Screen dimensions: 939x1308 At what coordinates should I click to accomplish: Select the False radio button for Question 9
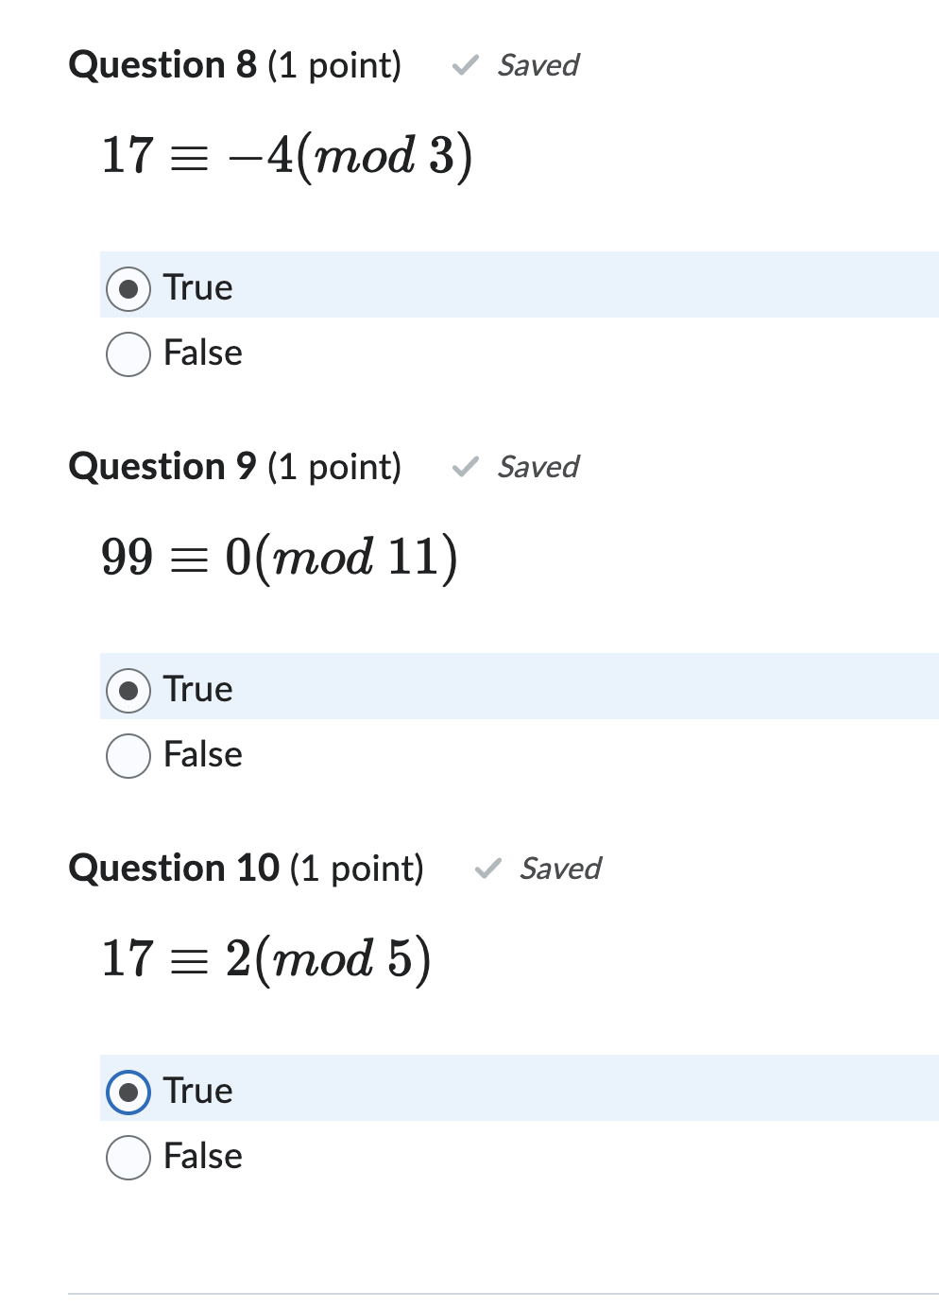tap(128, 755)
